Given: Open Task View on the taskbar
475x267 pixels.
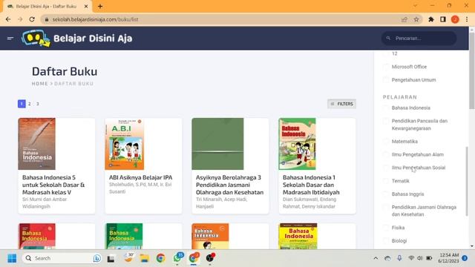Looking at the screenshot, I should click(111, 259).
